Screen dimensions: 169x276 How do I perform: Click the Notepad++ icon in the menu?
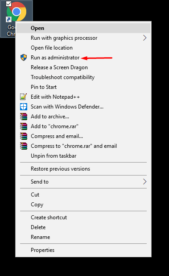pos(24,97)
